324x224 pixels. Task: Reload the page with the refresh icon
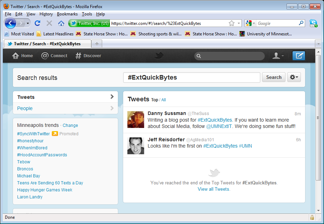37,23
